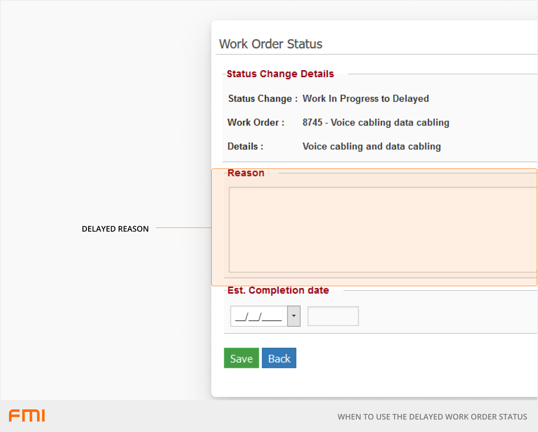Click the 'Details :' field label
The height and width of the screenshot is (432, 538).
pyautogui.click(x=245, y=147)
